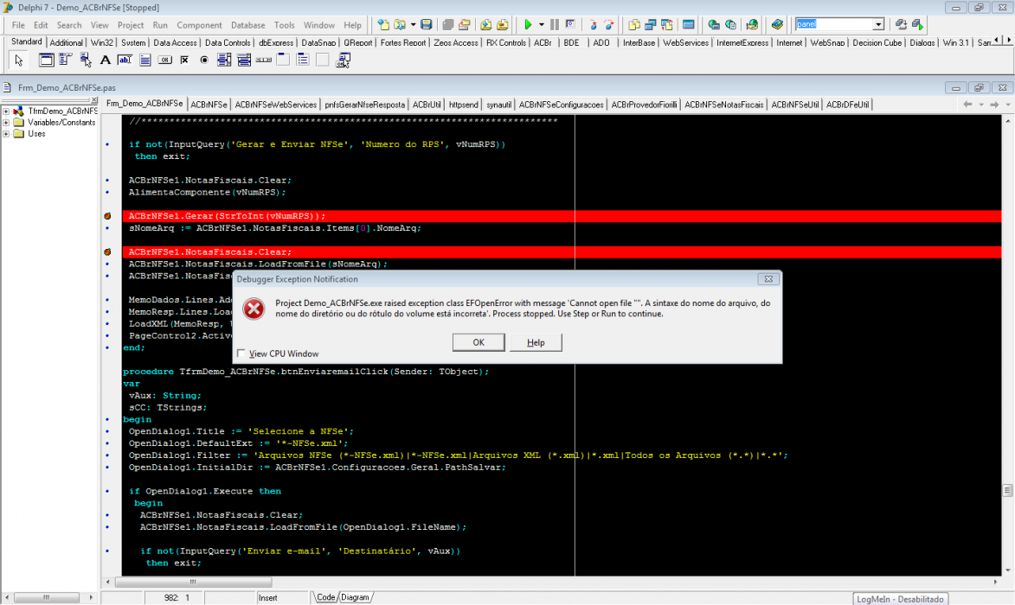Toggle breakpoint on ACBrNFSe1.Gerar line
This screenshot has width=1015, height=605.
pyautogui.click(x=107, y=216)
